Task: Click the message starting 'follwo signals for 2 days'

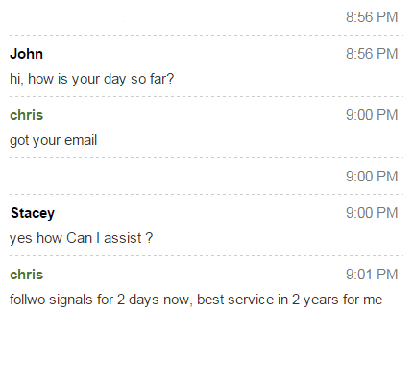Action: [196, 300]
